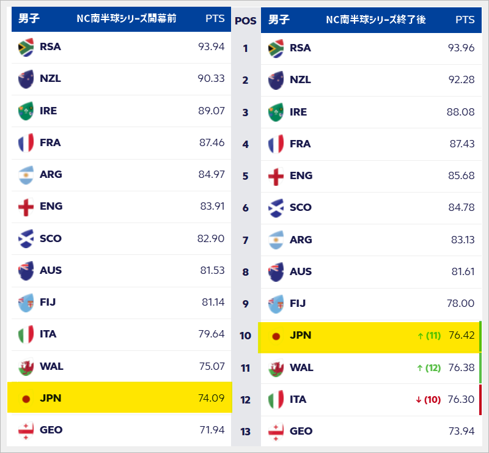489x453 pixels.
Task: Click the Argentina flag in the left table
Action: (26, 175)
